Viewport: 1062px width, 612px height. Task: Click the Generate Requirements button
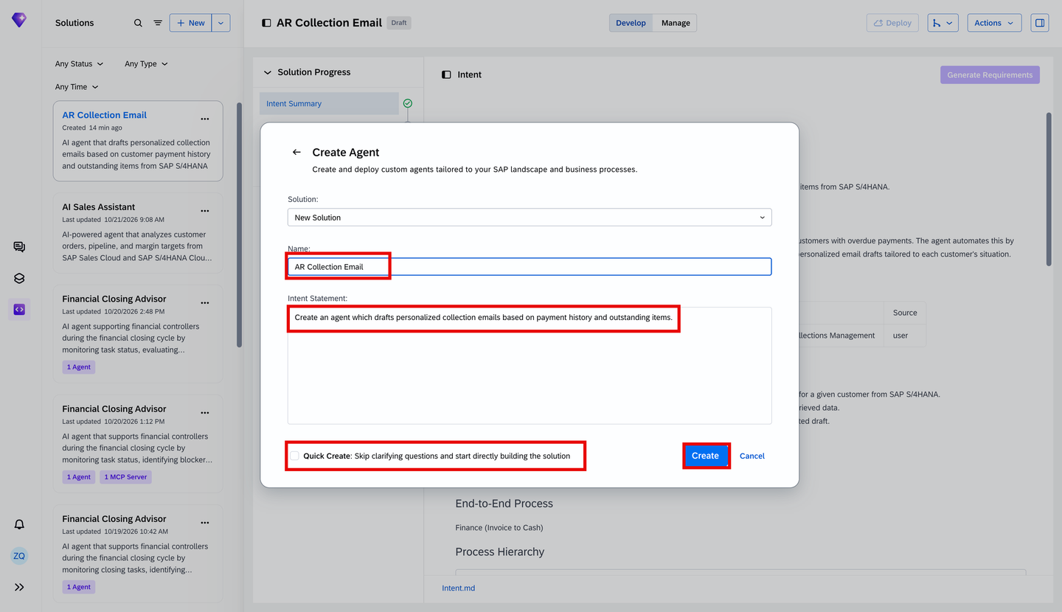pyautogui.click(x=990, y=74)
